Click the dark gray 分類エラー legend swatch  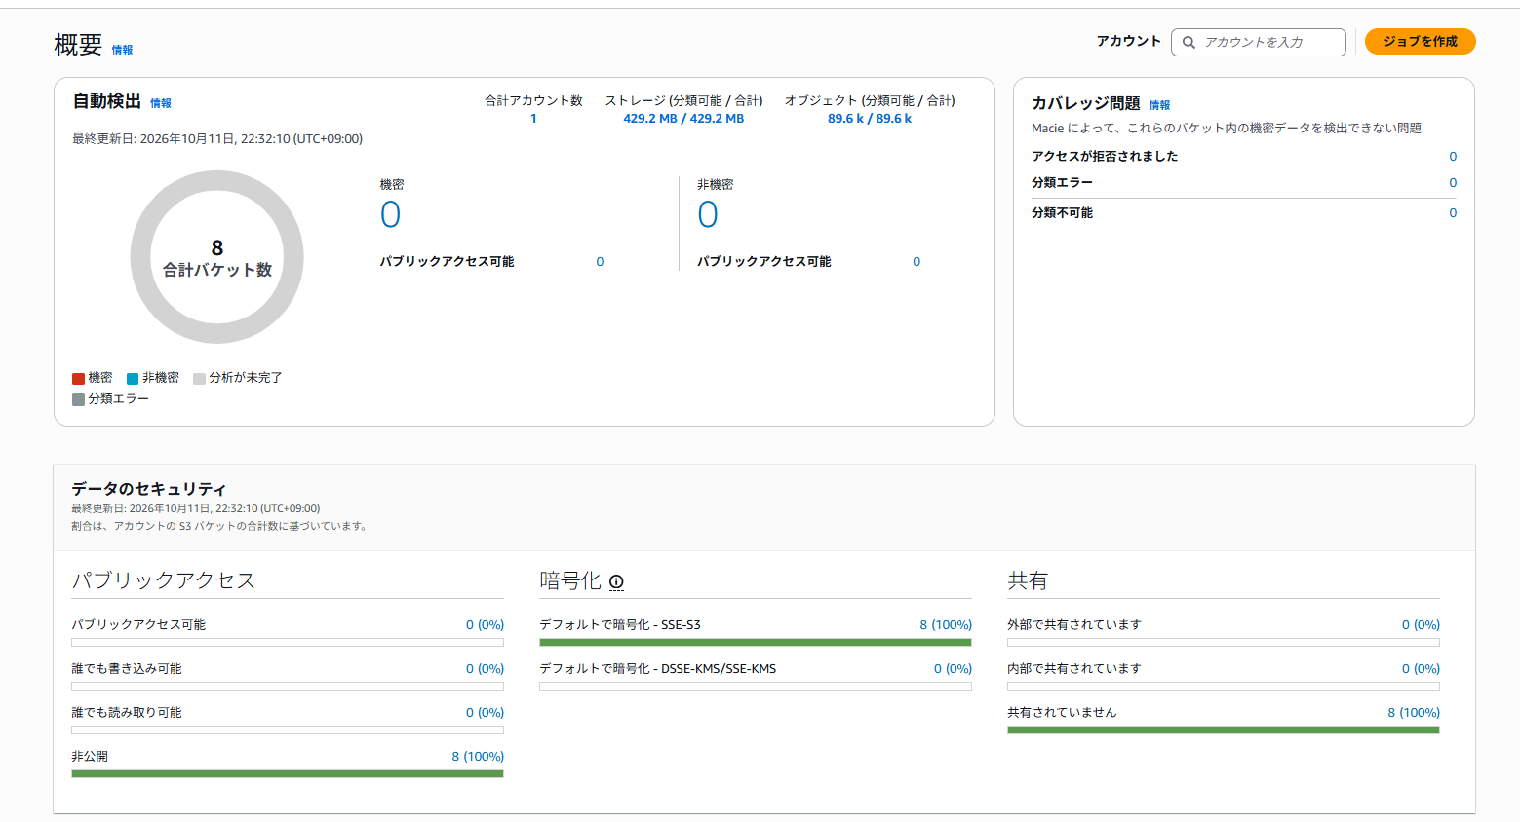[78, 400]
